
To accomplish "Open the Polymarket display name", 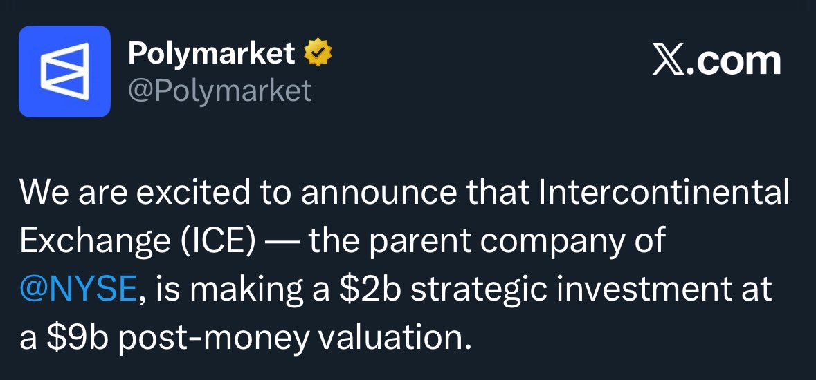I will click(x=212, y=54).
